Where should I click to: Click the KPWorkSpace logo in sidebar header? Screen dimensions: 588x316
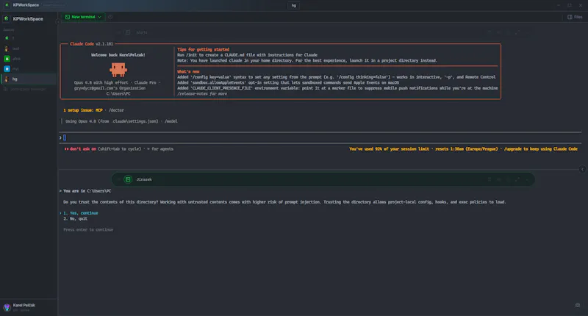tap(7, 19)
